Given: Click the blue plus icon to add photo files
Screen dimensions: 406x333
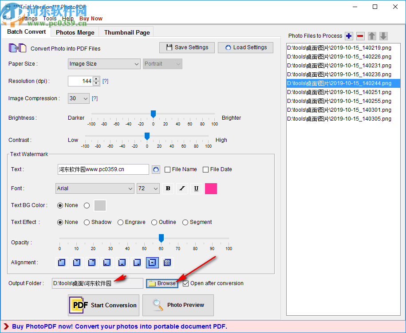Looking at the screenshot, I should (349, 36).
